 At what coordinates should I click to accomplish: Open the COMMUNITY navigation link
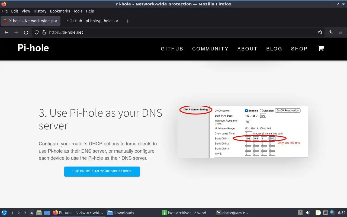point(210,49)
